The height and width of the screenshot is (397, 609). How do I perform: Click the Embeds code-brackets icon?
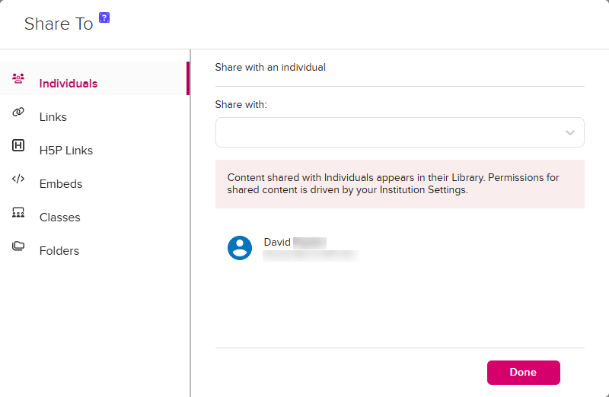click(19, 179)
